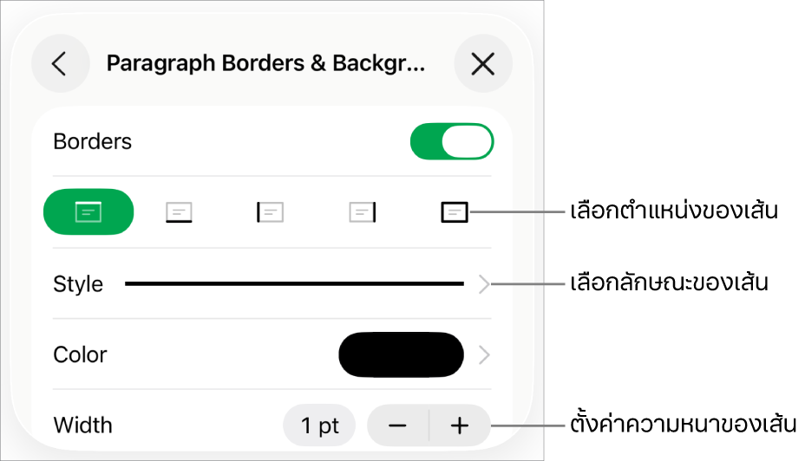Click the Paragraph Borders & Background title
The width and height of the screenshot is (805, 461).
(x=265, y=63)
